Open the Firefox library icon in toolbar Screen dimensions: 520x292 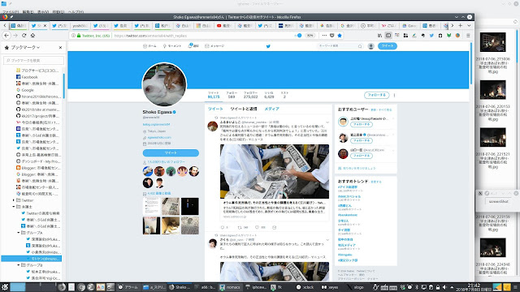[x=379, y=36]
